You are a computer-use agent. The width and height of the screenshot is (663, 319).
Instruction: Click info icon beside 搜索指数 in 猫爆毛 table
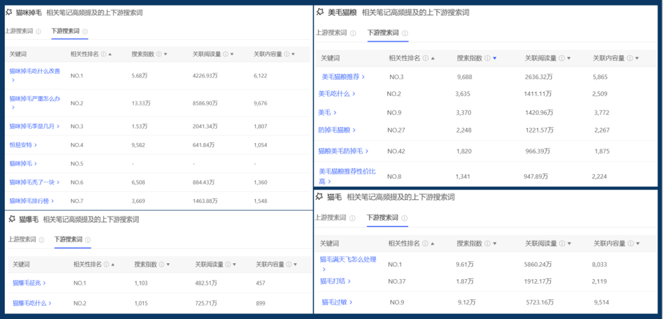pos(162,264)
